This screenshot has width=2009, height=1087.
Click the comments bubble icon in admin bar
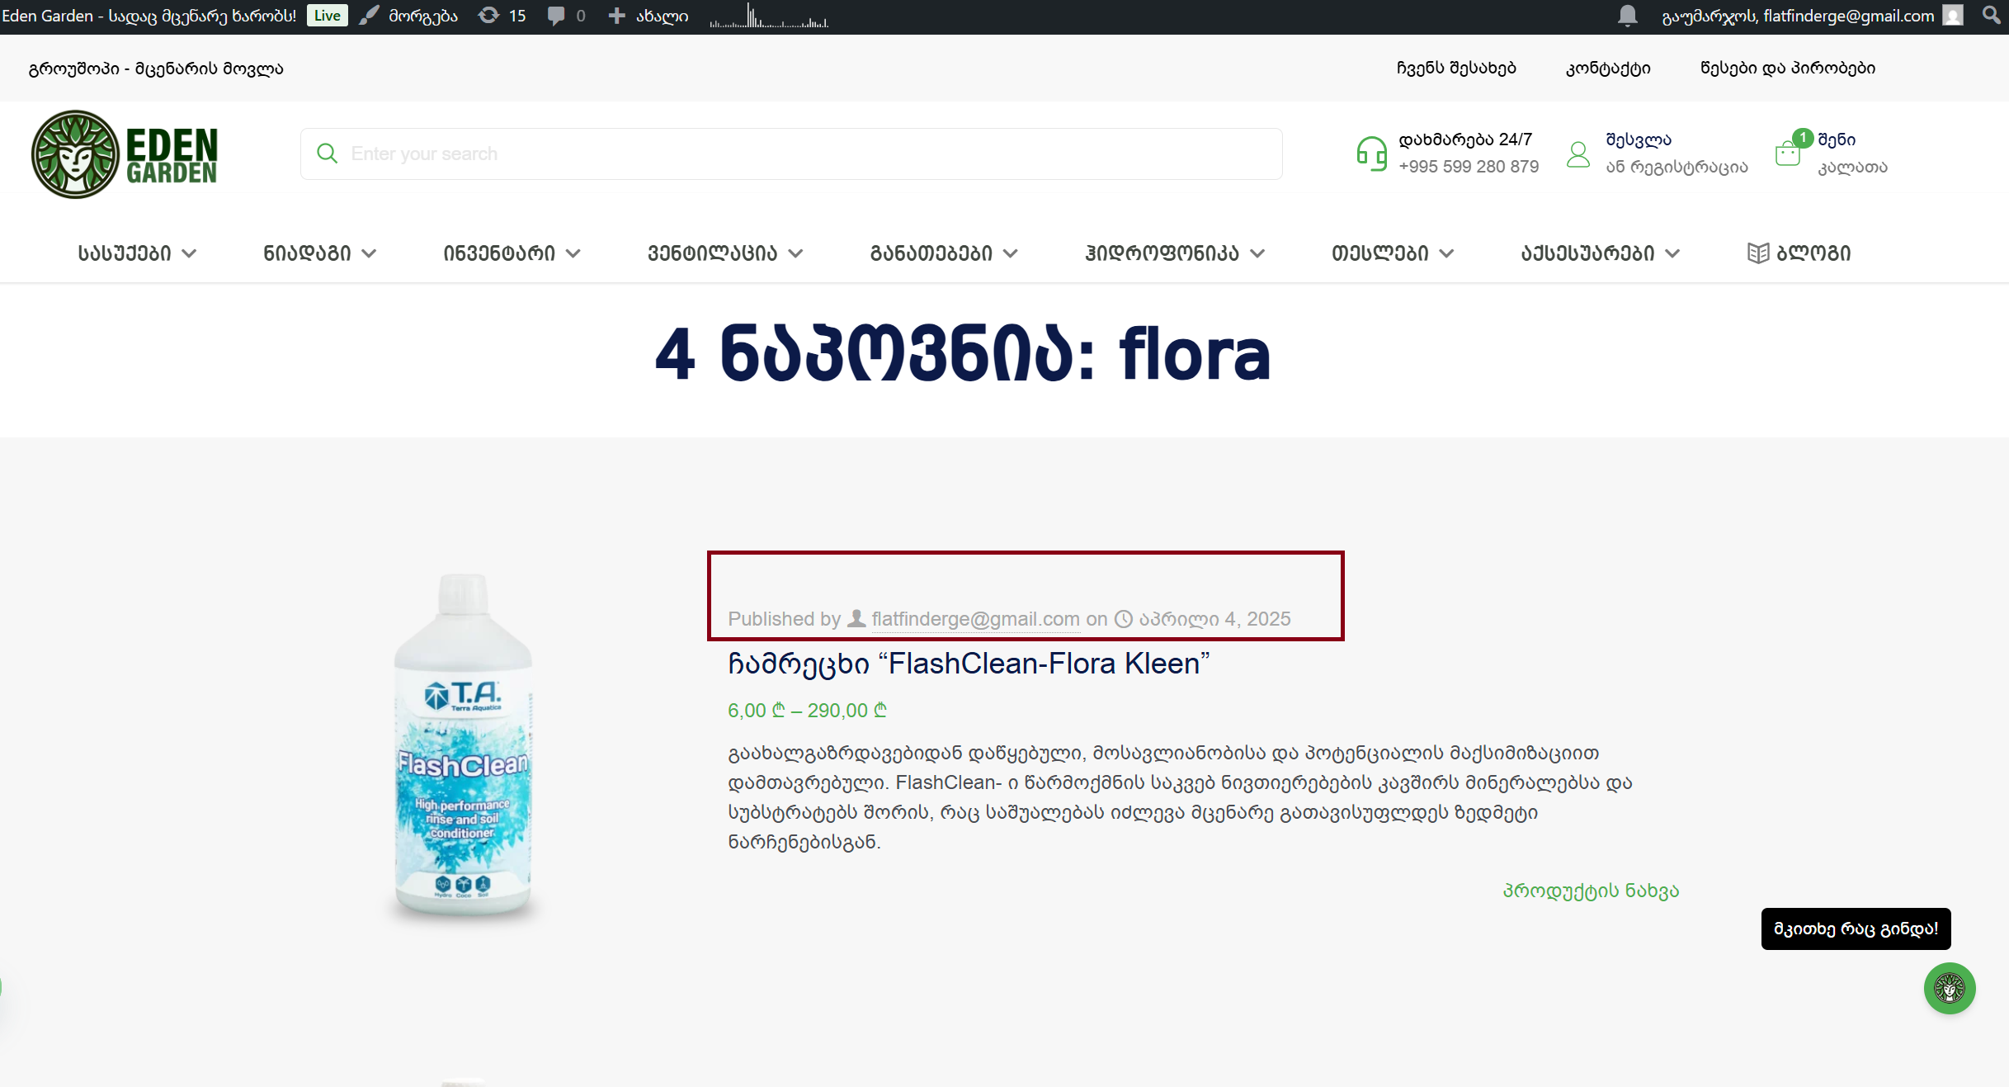556,16
